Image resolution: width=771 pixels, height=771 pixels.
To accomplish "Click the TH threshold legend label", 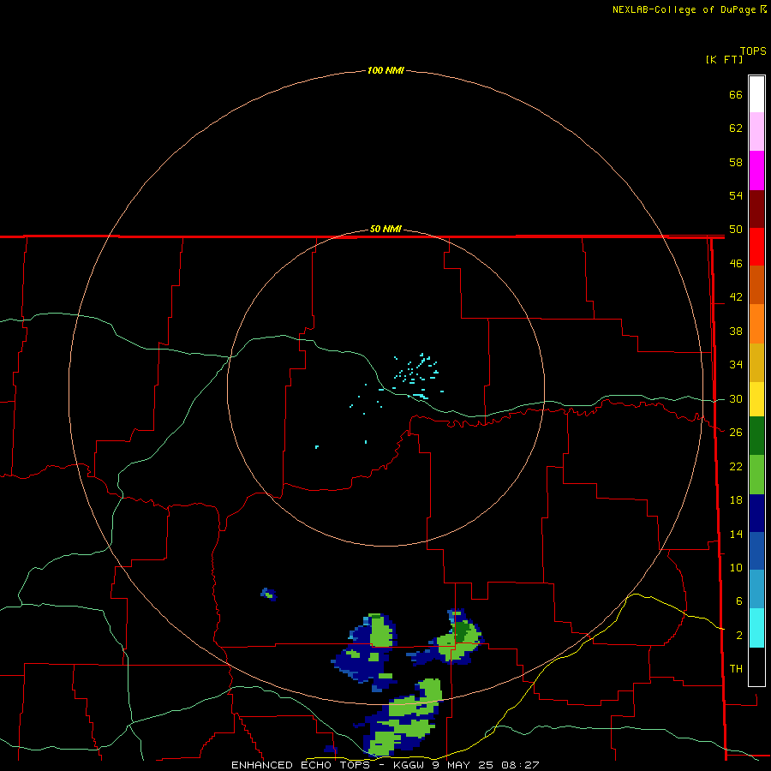I will (x=736, y=669).
